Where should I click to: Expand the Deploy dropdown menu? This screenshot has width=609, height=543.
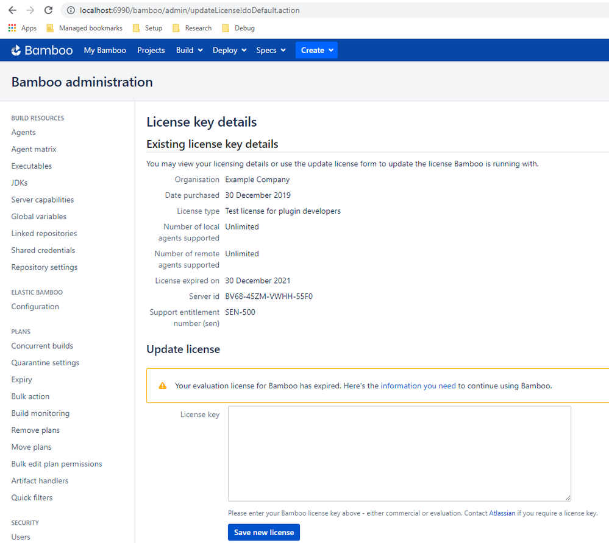pyautogui.click(x=229, y=51)
